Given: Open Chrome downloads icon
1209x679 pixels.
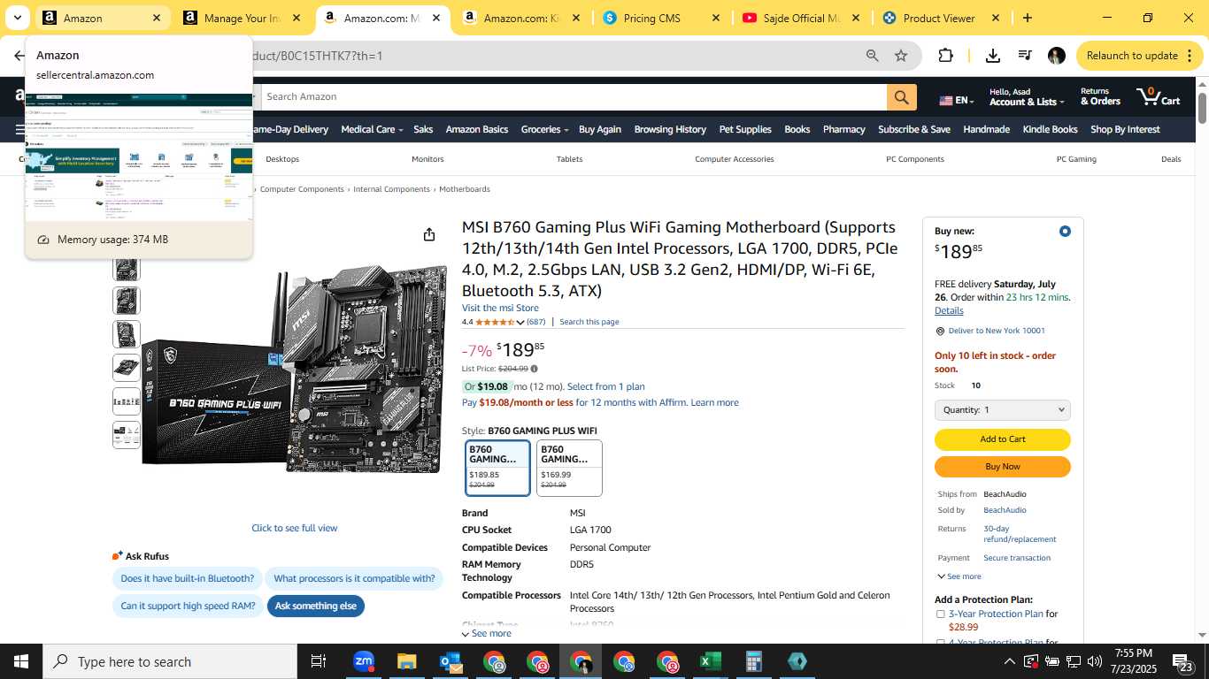Looking at the screenshot, I should click(993, 56).
